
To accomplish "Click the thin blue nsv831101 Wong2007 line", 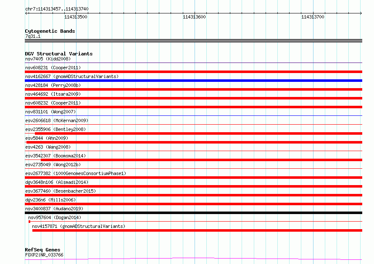I will [193, 116].
